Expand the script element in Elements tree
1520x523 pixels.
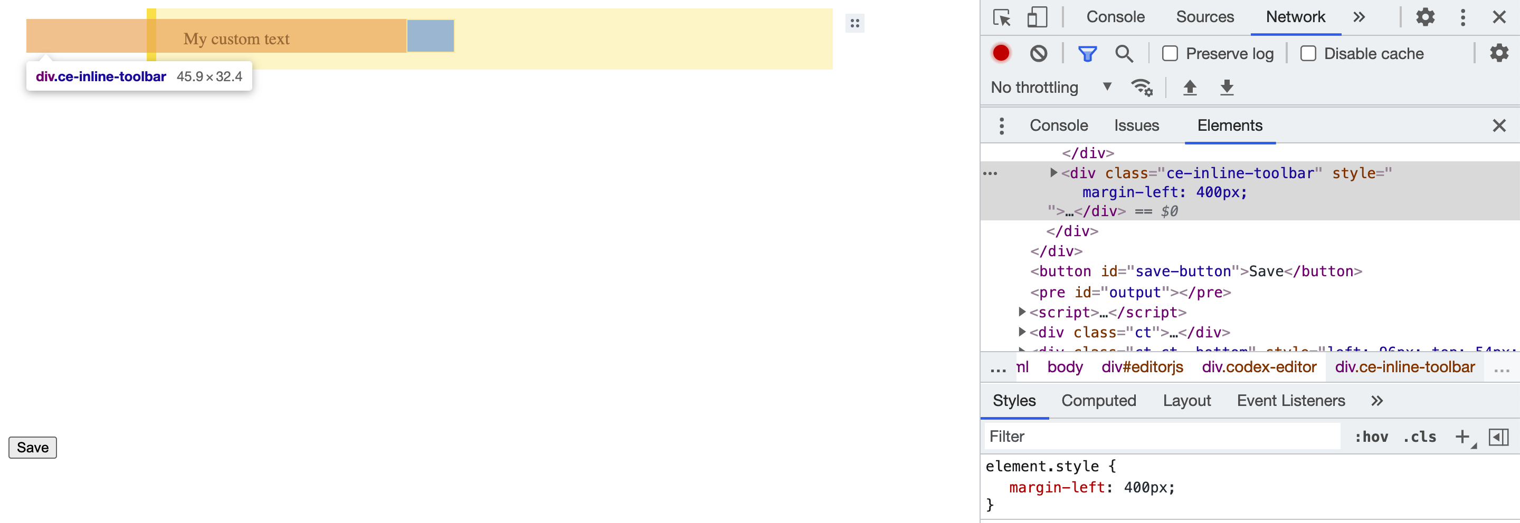[1023, 312]
